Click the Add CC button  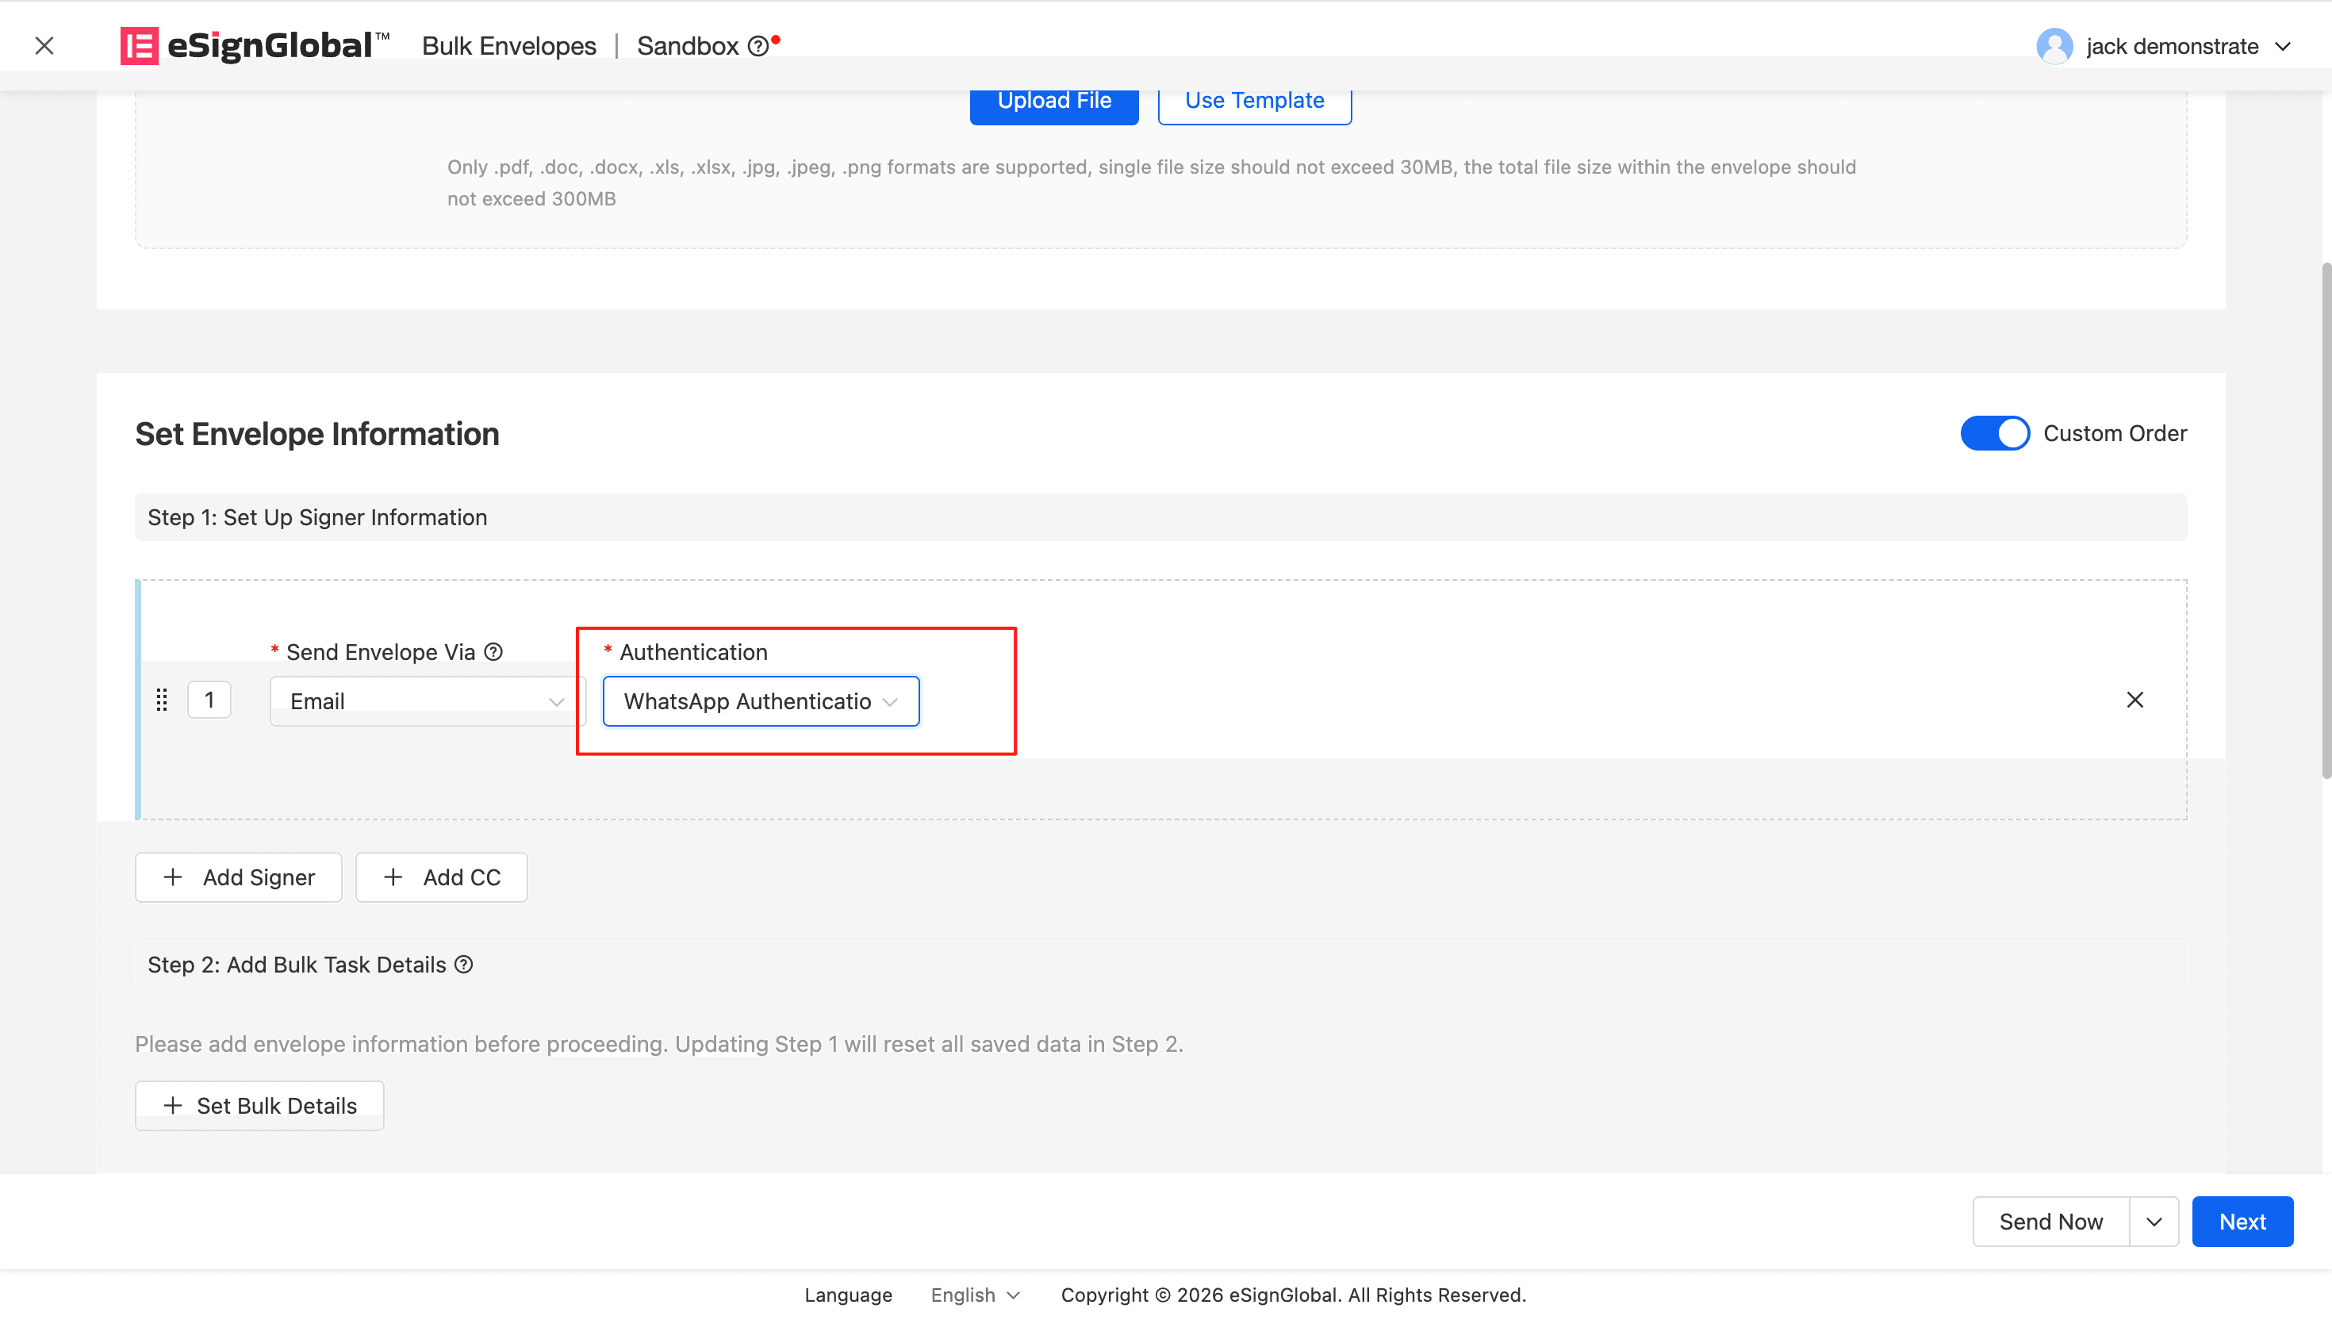point(441,877)
